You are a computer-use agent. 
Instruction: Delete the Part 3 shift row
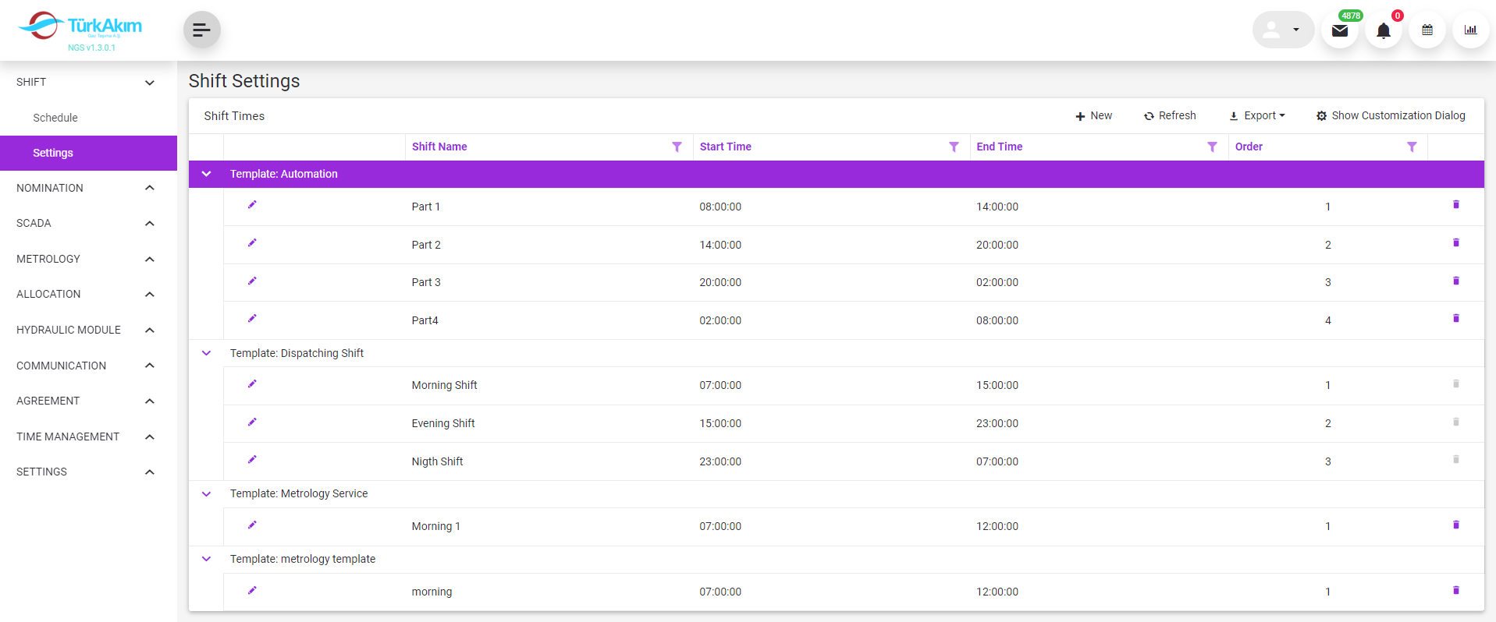tap(1455, 281)
